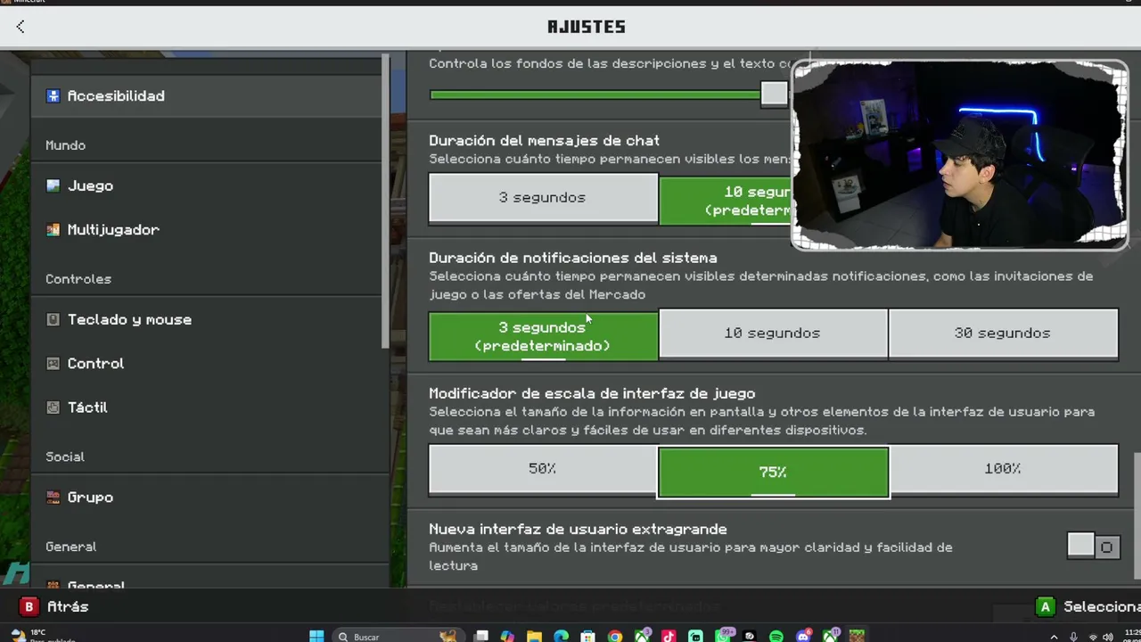Click the A Seleccionar prompt
Image resolution: width=1141 pixels, height=642 pixels.
point(1088,606)
